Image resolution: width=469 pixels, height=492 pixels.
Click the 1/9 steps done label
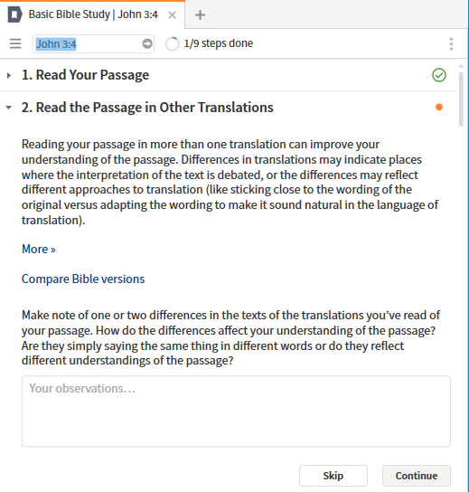click(219, 43)
